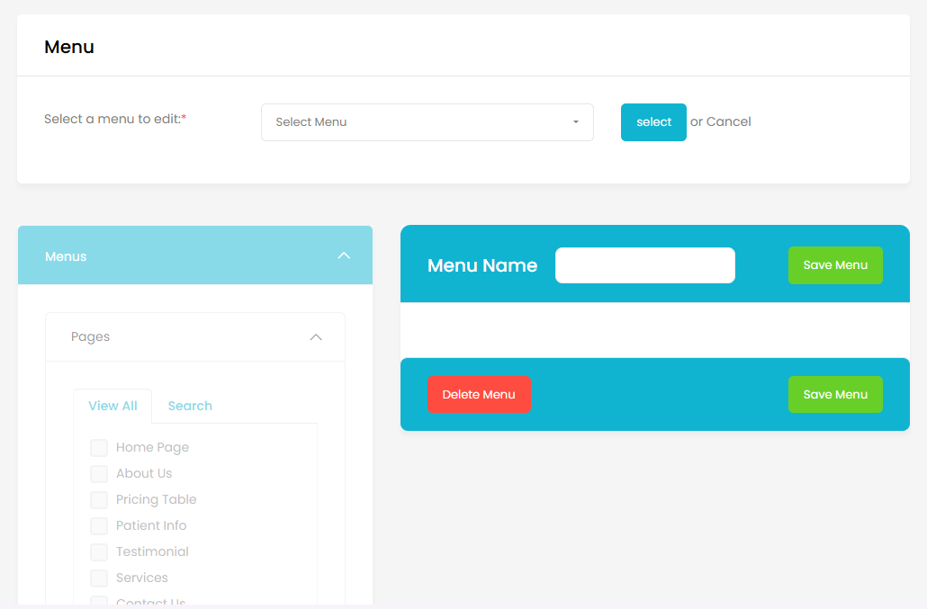Click the Select Menu caret arrow
Image resolution: width=927 pixels, height=609 pixels.
click(576, 122)
